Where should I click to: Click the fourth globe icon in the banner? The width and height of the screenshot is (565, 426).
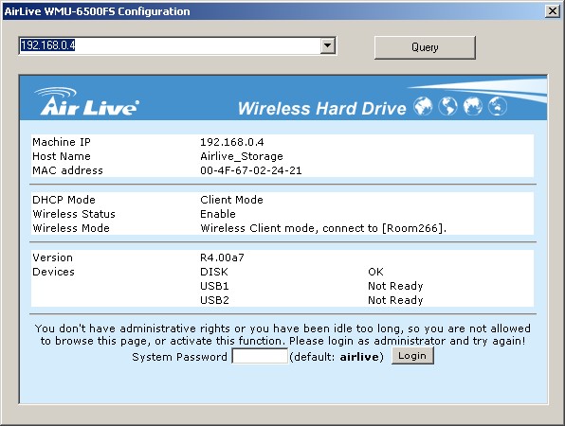498,106
